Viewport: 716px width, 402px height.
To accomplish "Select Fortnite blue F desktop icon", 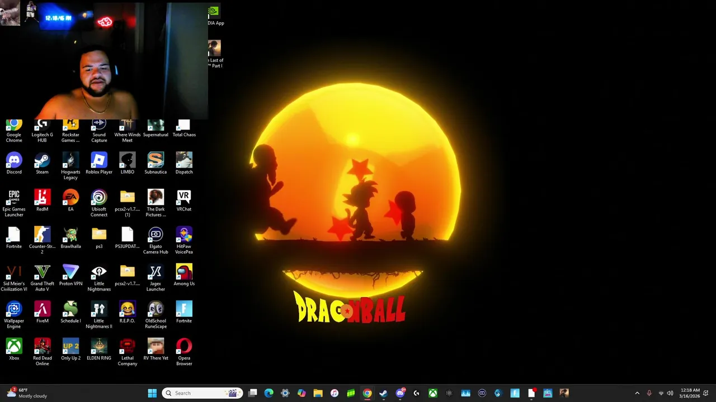I will 184,313.
